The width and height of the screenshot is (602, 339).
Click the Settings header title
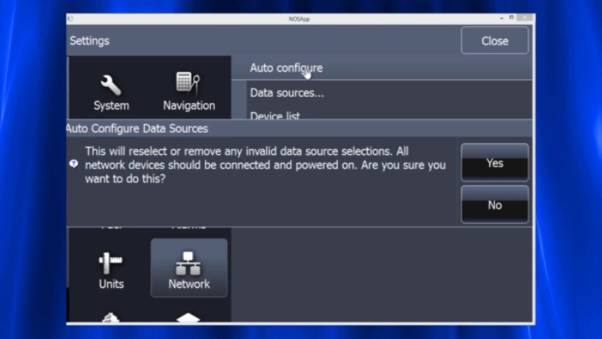89,41
